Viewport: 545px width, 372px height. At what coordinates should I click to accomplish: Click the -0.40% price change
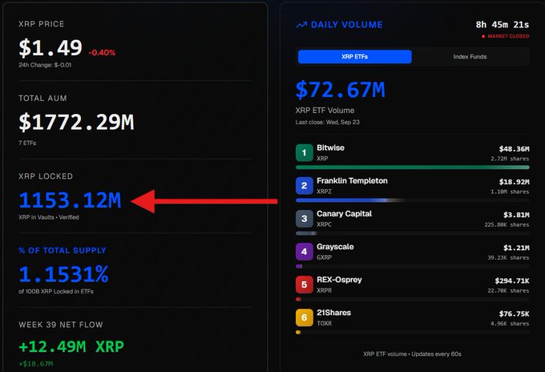102,53
